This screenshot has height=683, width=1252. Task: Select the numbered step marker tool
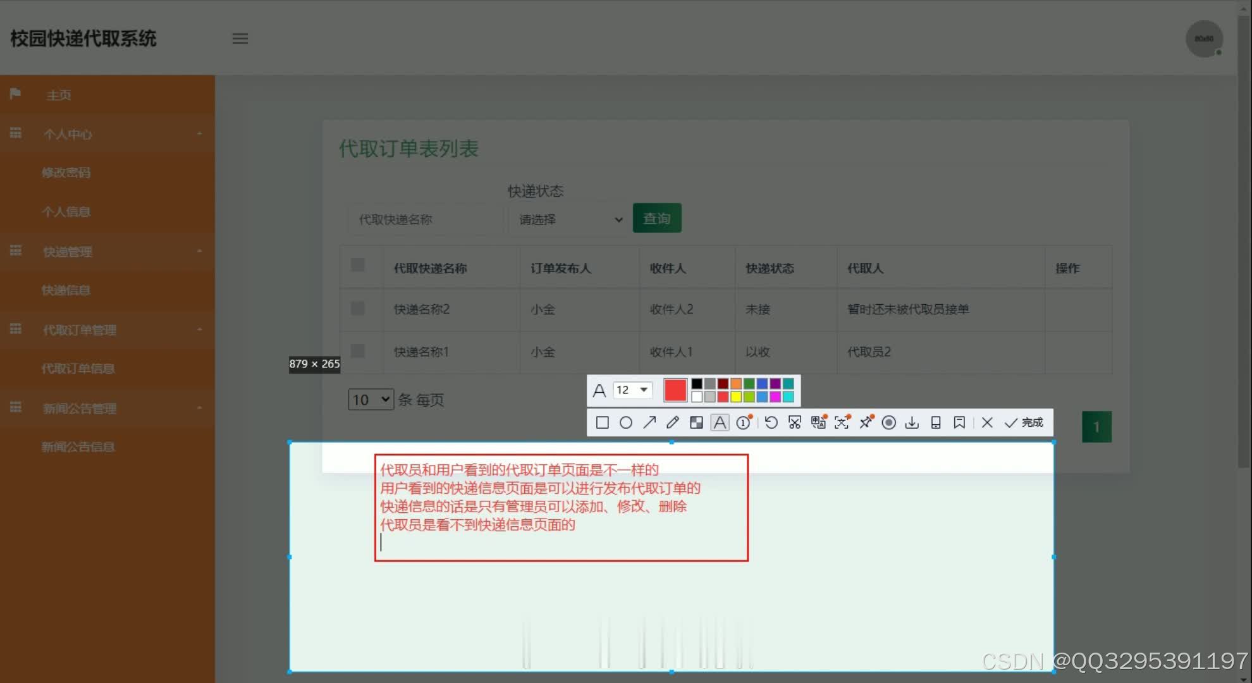(x=744, y=422)
